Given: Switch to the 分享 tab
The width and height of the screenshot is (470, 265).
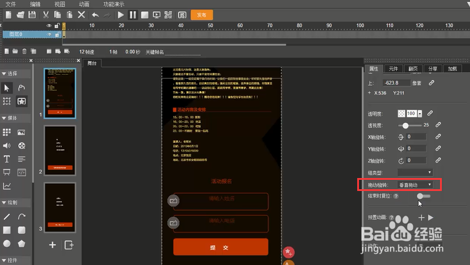Looking at the screenshot, I should click(433, 69).
